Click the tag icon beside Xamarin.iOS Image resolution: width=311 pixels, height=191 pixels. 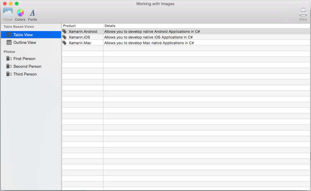point(65,37)
